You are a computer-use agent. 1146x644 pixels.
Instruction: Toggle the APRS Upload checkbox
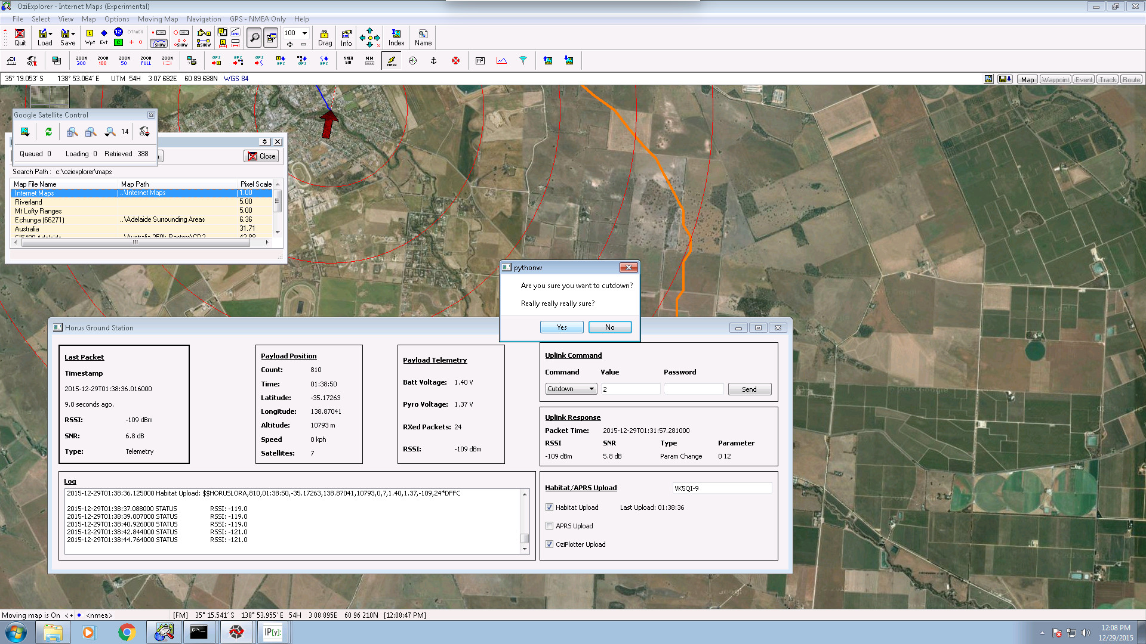[549, 526]
